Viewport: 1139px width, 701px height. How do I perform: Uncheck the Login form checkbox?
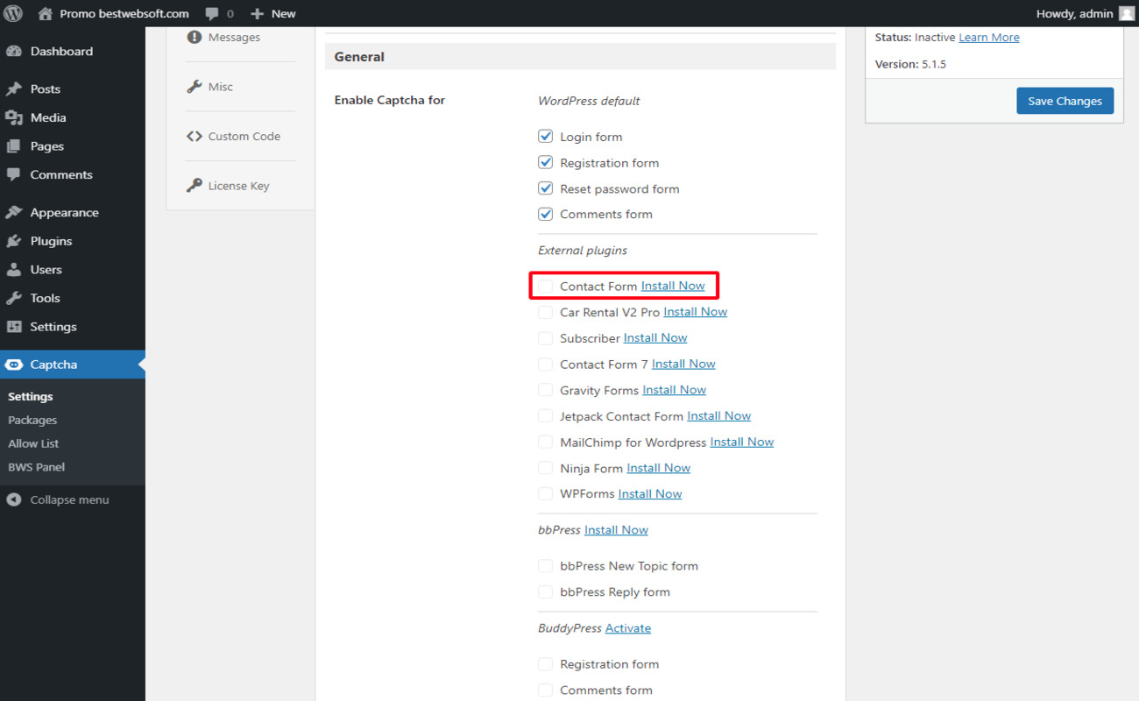point(546,137)
